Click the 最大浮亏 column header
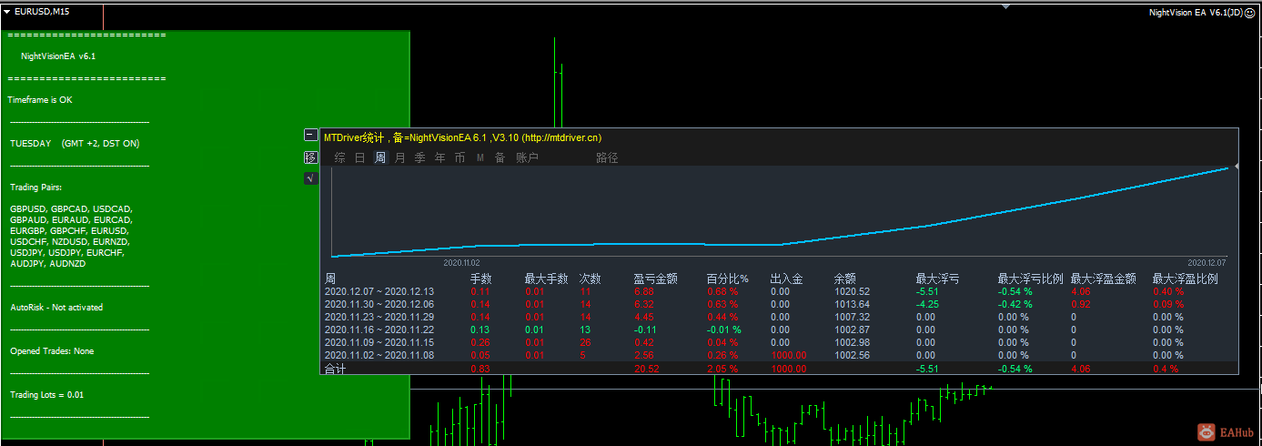The width and height of the screenshot is (1262, 446). click(x=938, y=279)
